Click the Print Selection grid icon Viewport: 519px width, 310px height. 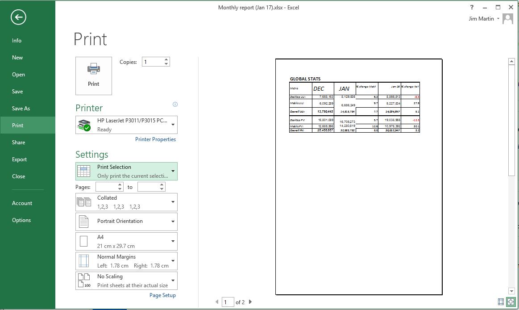83,171
